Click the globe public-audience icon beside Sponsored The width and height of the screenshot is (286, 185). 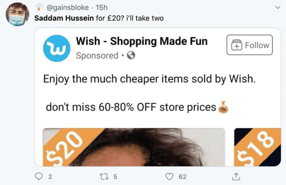[131, 56]
